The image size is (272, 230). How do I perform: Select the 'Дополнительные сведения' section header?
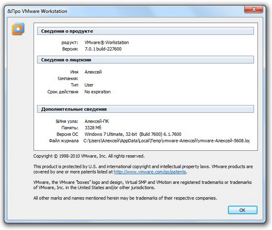pyautogui.click(x=145, y=109)
